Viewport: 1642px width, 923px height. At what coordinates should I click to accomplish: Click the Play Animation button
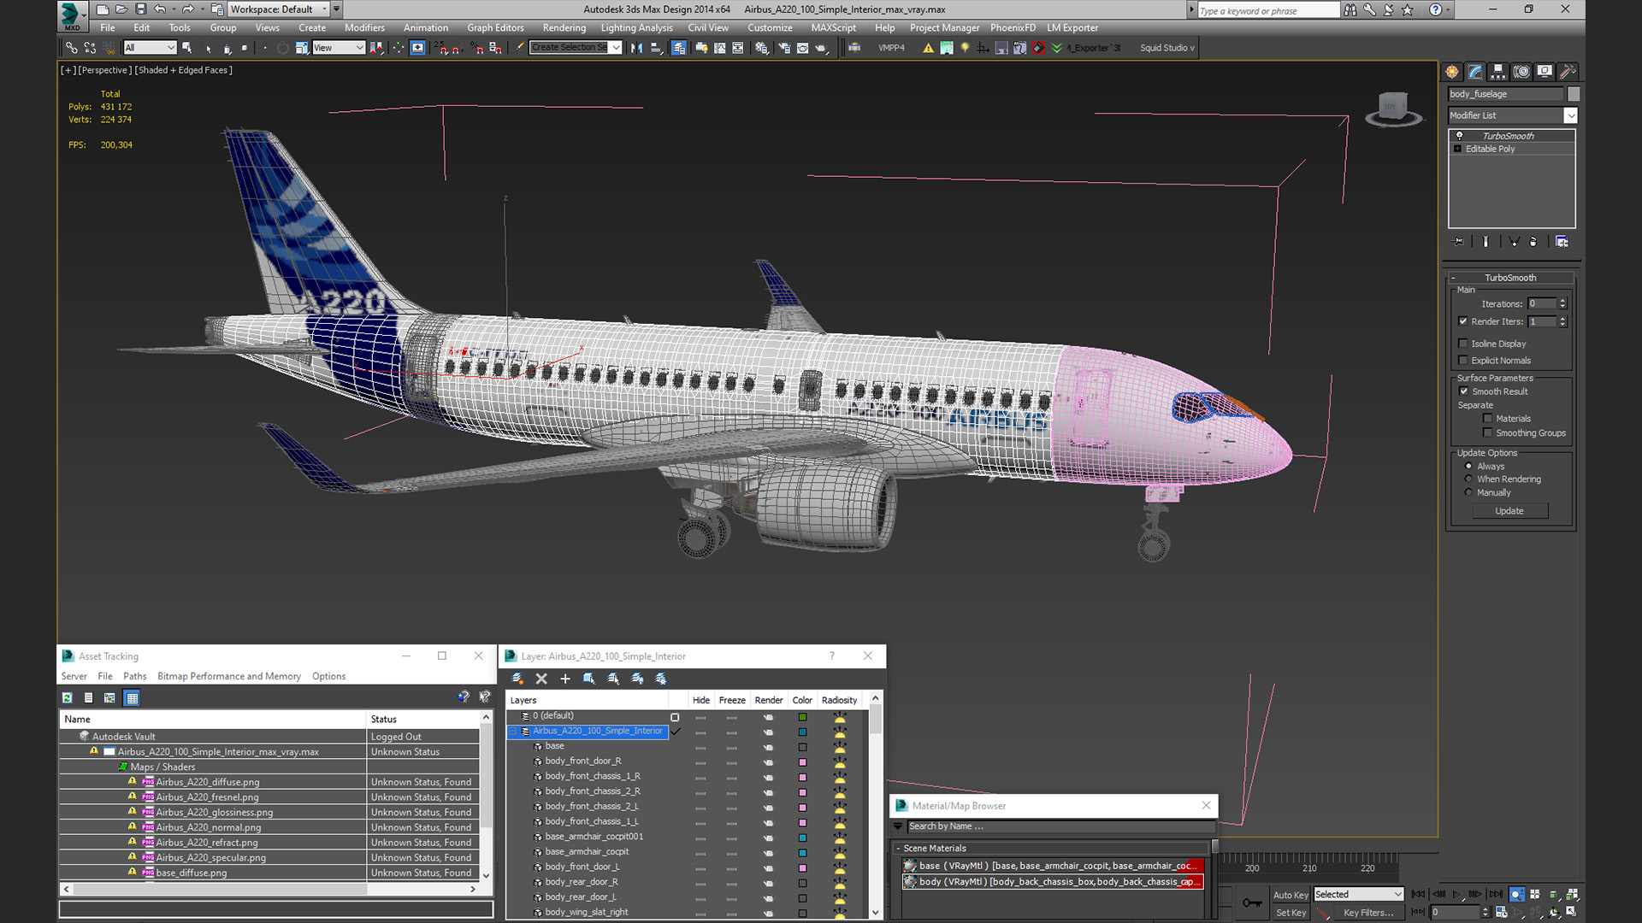[x=1457, y=895]
